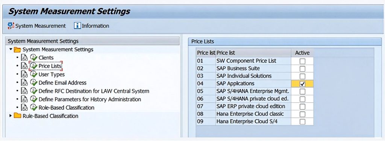Click the 'SAP ERP private cloud edition' cell
Screen dimensions: 385x141
[x=253, y=106]
